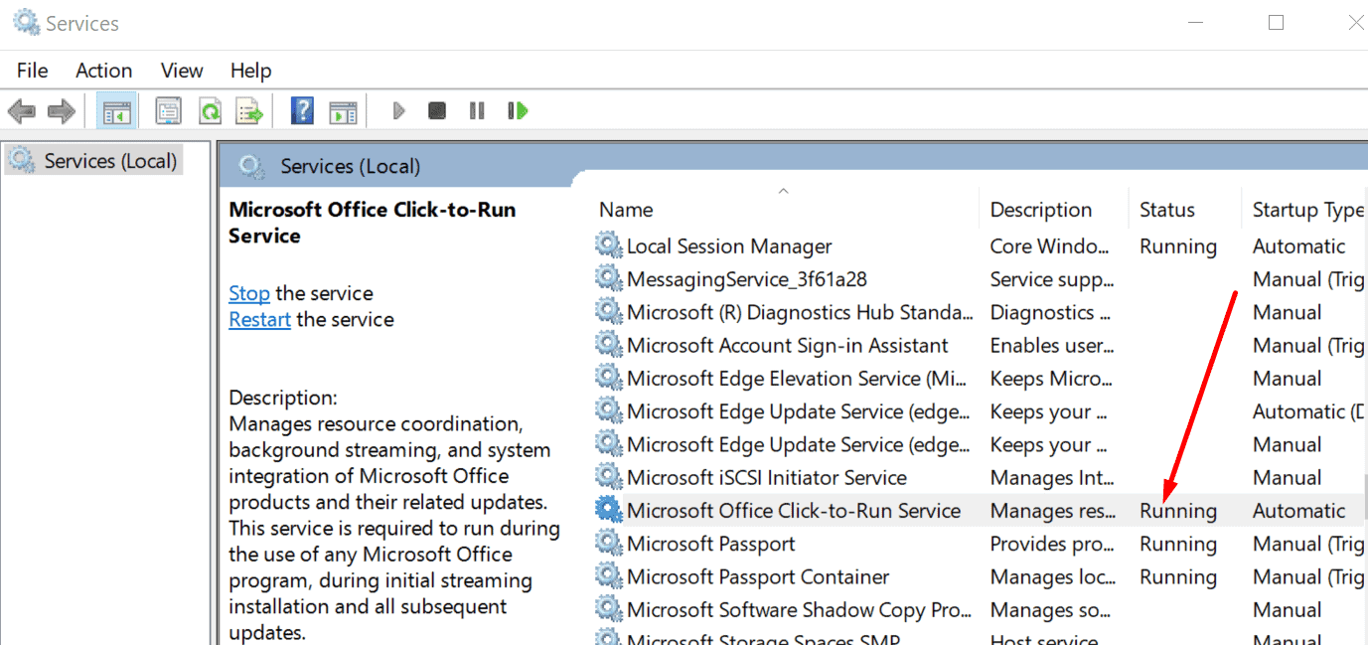Click the Manual startup type of iSCSI Initiator Service
1368x645 pixels.
[1288, 478]
